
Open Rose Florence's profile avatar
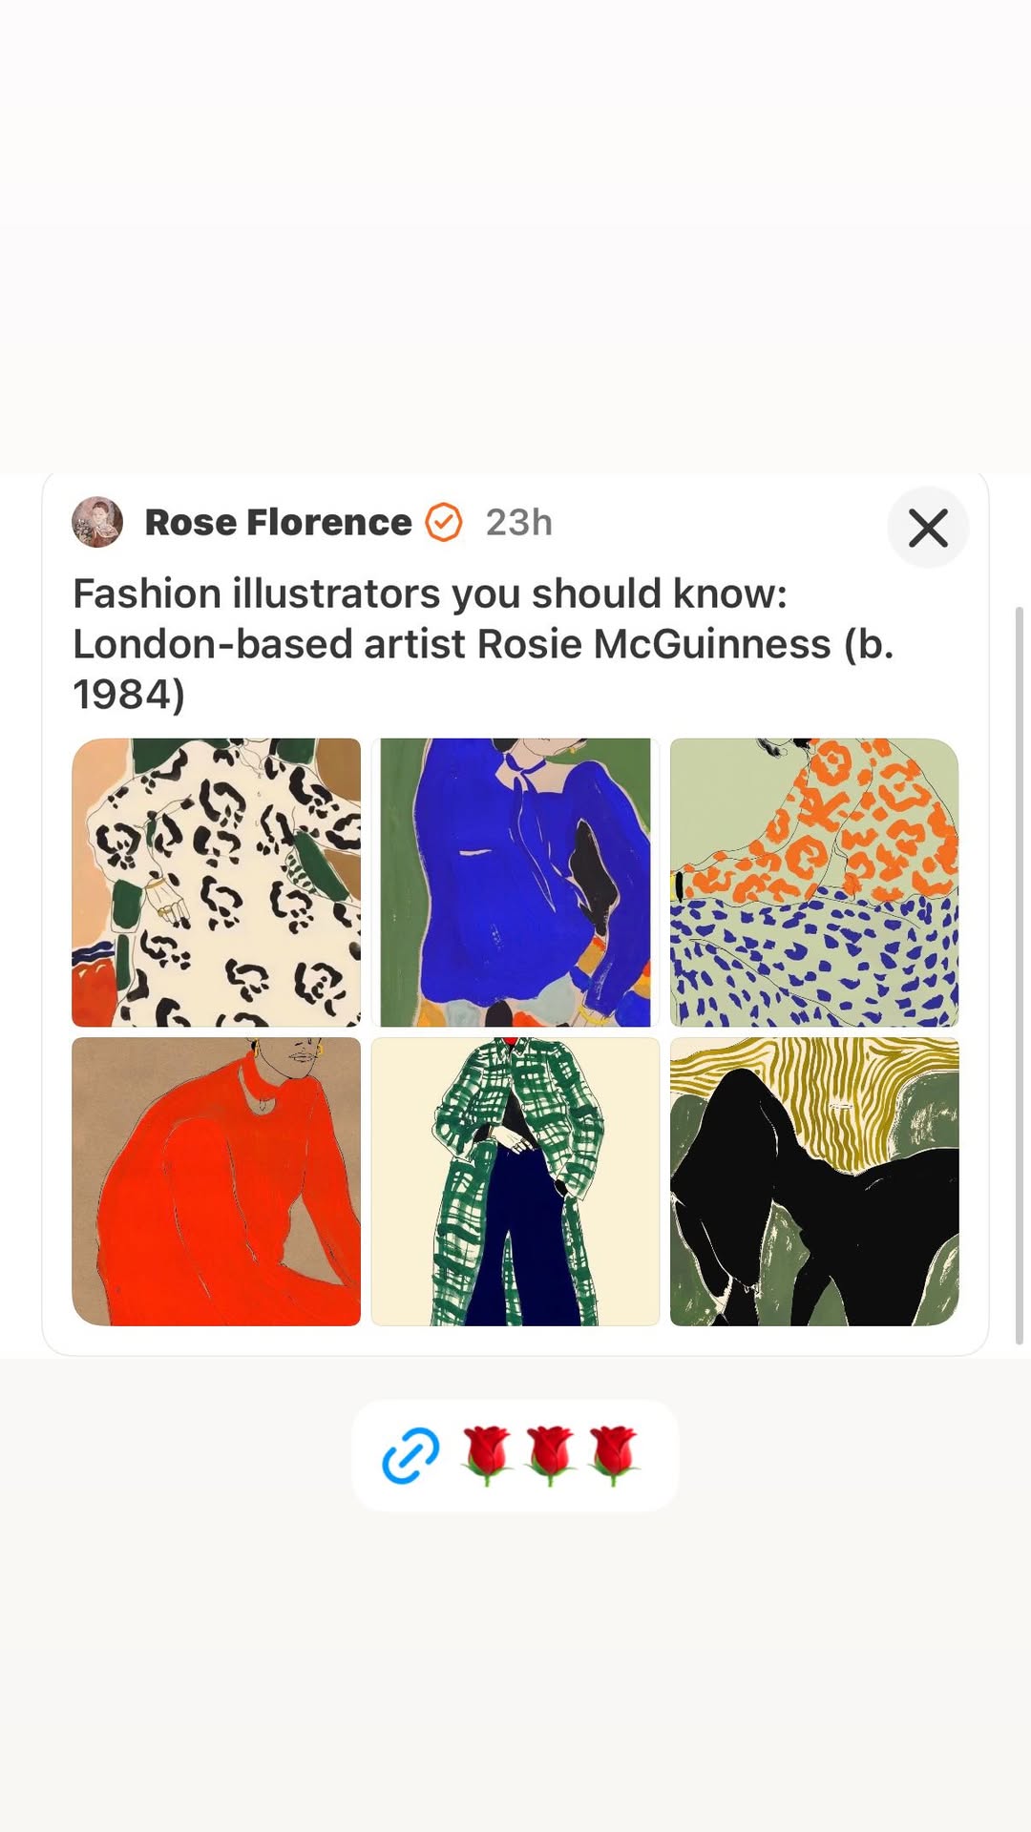point(97,522)
